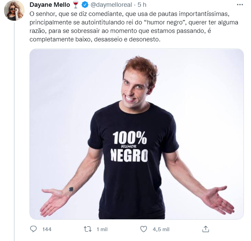The width and height of the screenshot is (251, 241).
Task: Click the '100% HUMOR NEGRO' shirt text
Action: tap(130, 147)
